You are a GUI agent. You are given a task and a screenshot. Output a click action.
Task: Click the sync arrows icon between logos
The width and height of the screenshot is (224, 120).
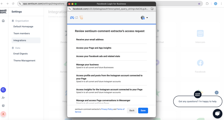77,18
